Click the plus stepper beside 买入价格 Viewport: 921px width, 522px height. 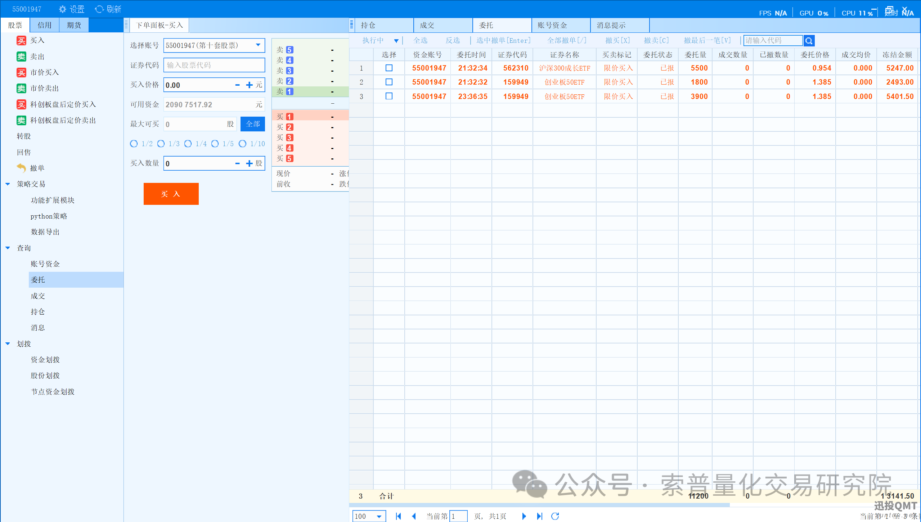click(250, 85)
